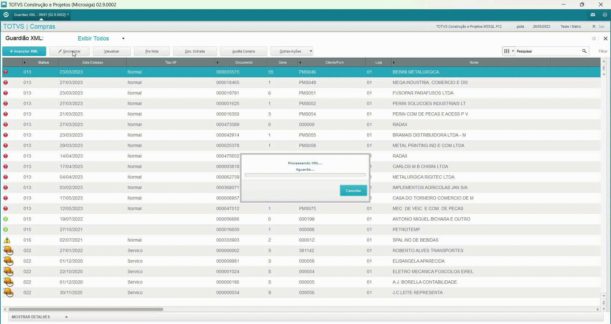Click green status icon of ANTONIO MIGUEL BICHARA row

5,219
